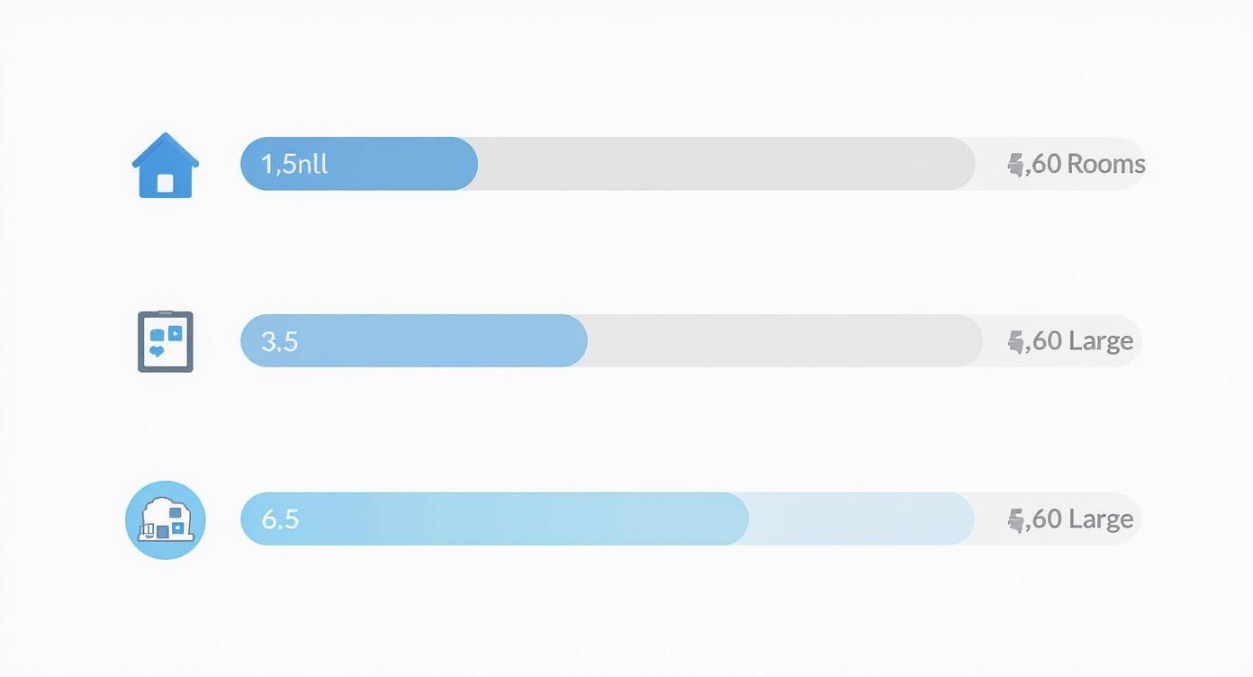
Task: Click the "3.5" value text
Action: 279,341
